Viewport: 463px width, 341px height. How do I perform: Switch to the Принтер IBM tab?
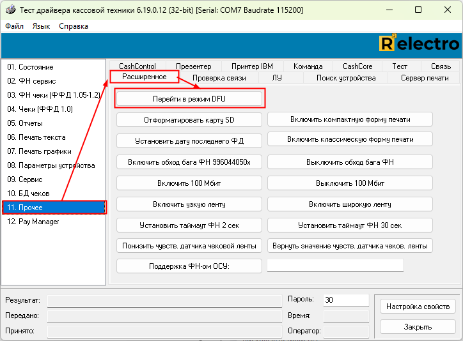(252, 66)
